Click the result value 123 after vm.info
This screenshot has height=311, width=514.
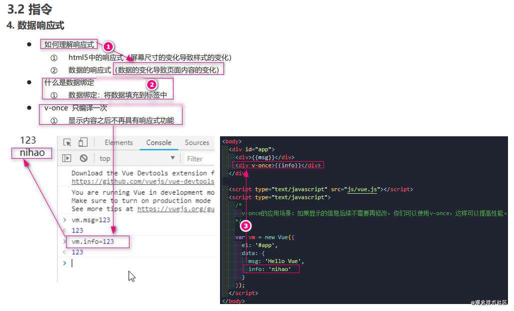(77, 252)
